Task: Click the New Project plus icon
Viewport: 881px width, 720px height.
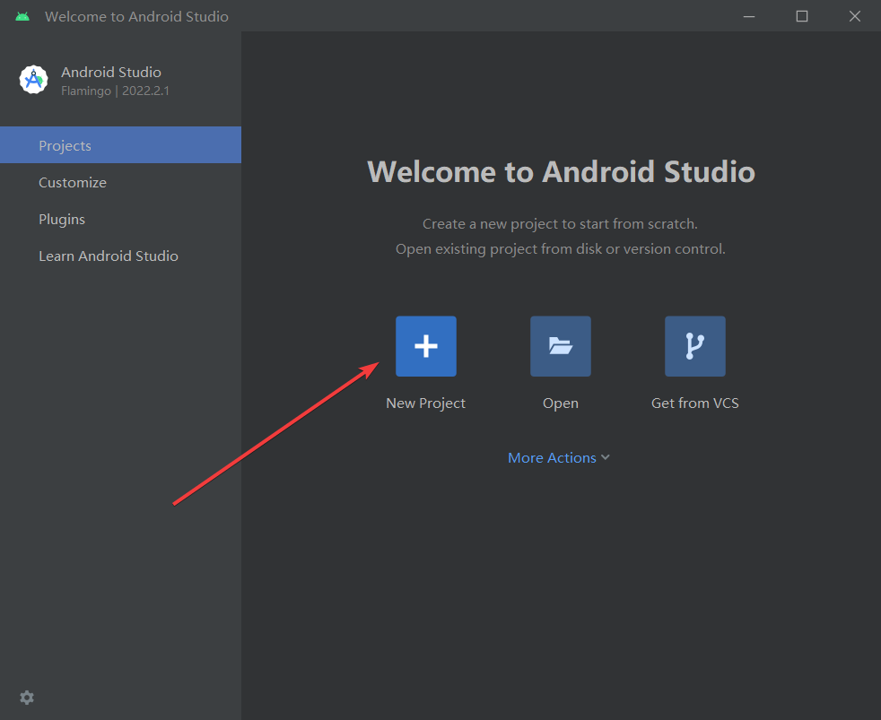Action: (426, 346)
